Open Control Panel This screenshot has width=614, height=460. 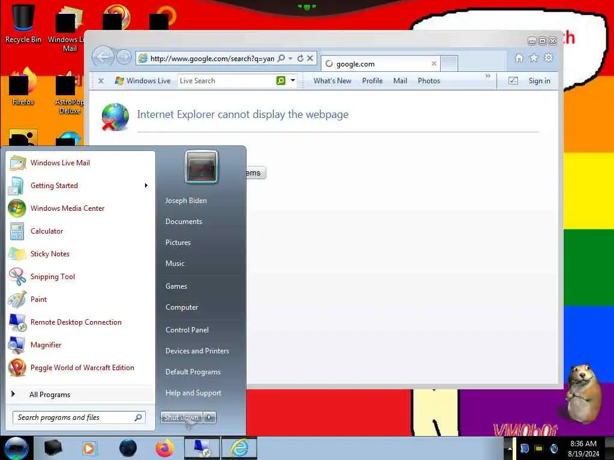187,330
